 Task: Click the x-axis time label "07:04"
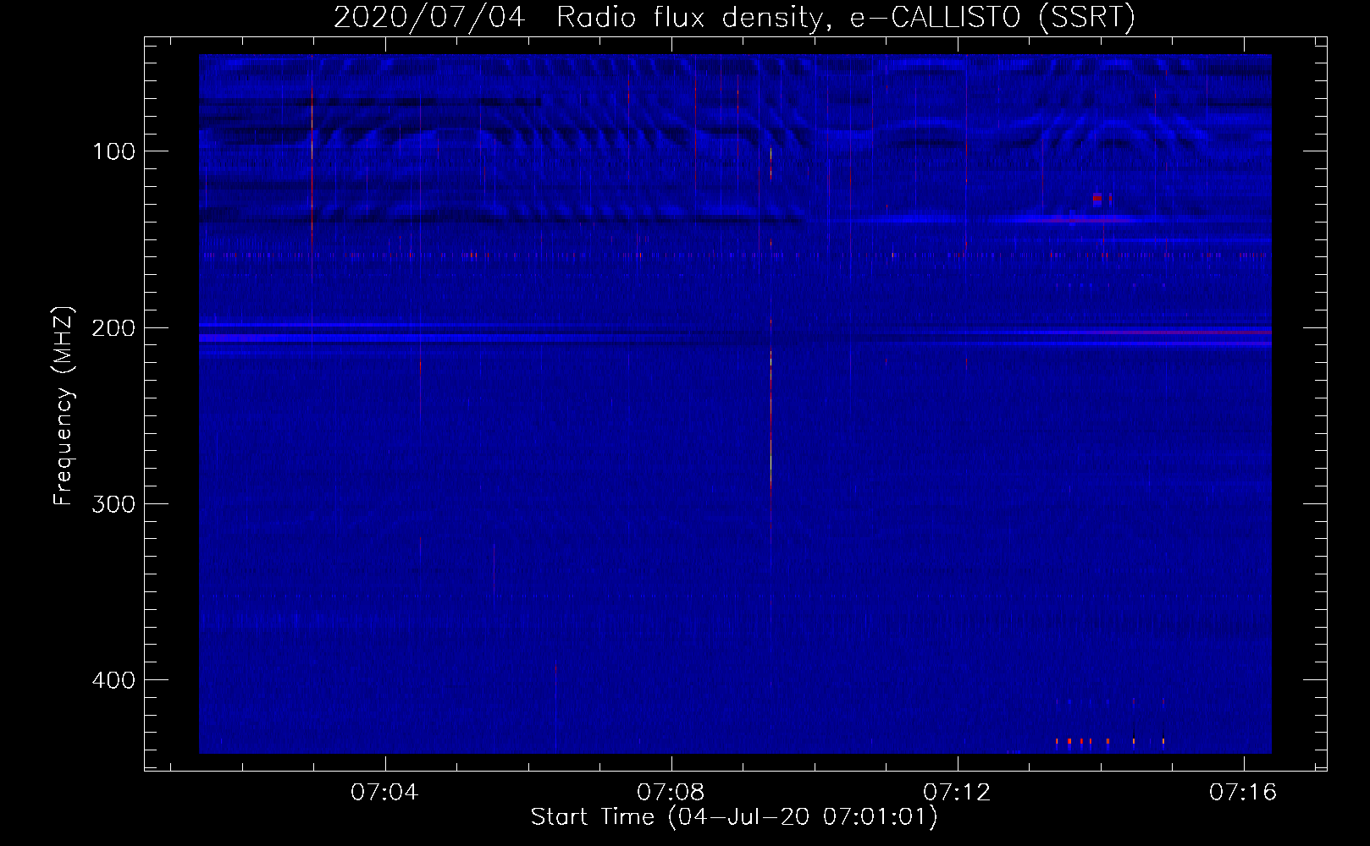(x=384, y=793)
